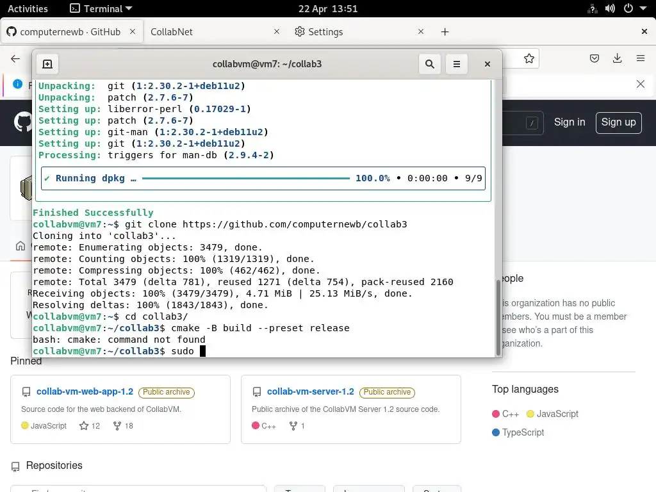Screen dimensions: 656x492
Task: Click the C++ pink color dot in Top languages
Action: [x=496, y=414]
